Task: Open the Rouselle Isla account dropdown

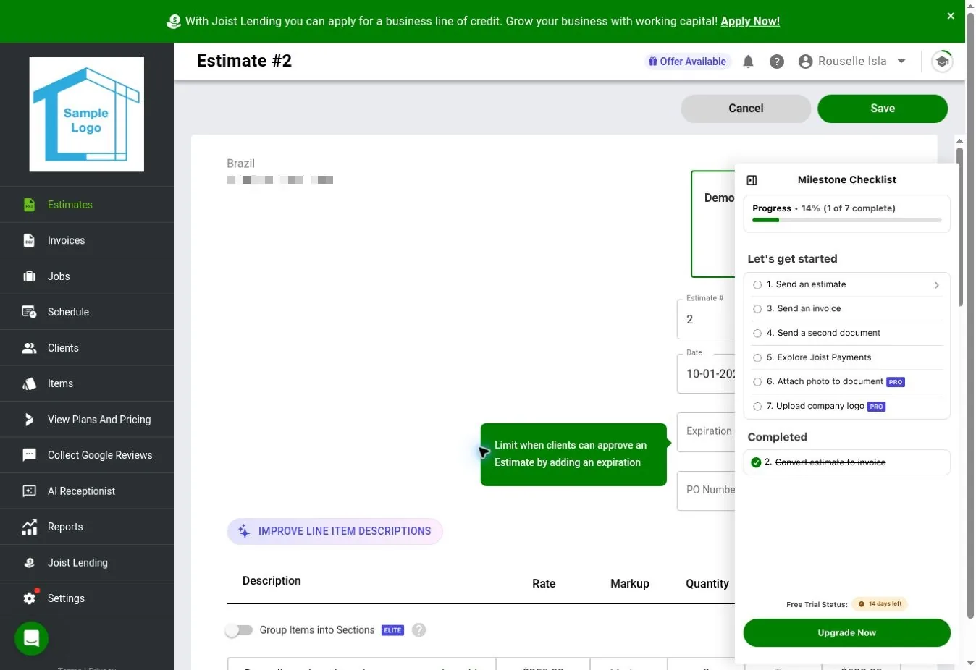Action: (x=852, y=62)
